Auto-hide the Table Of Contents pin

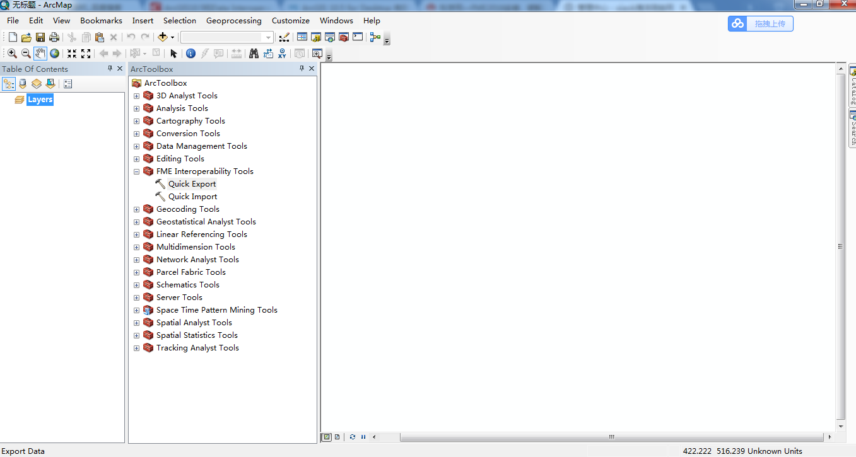(x=110, y=69)
